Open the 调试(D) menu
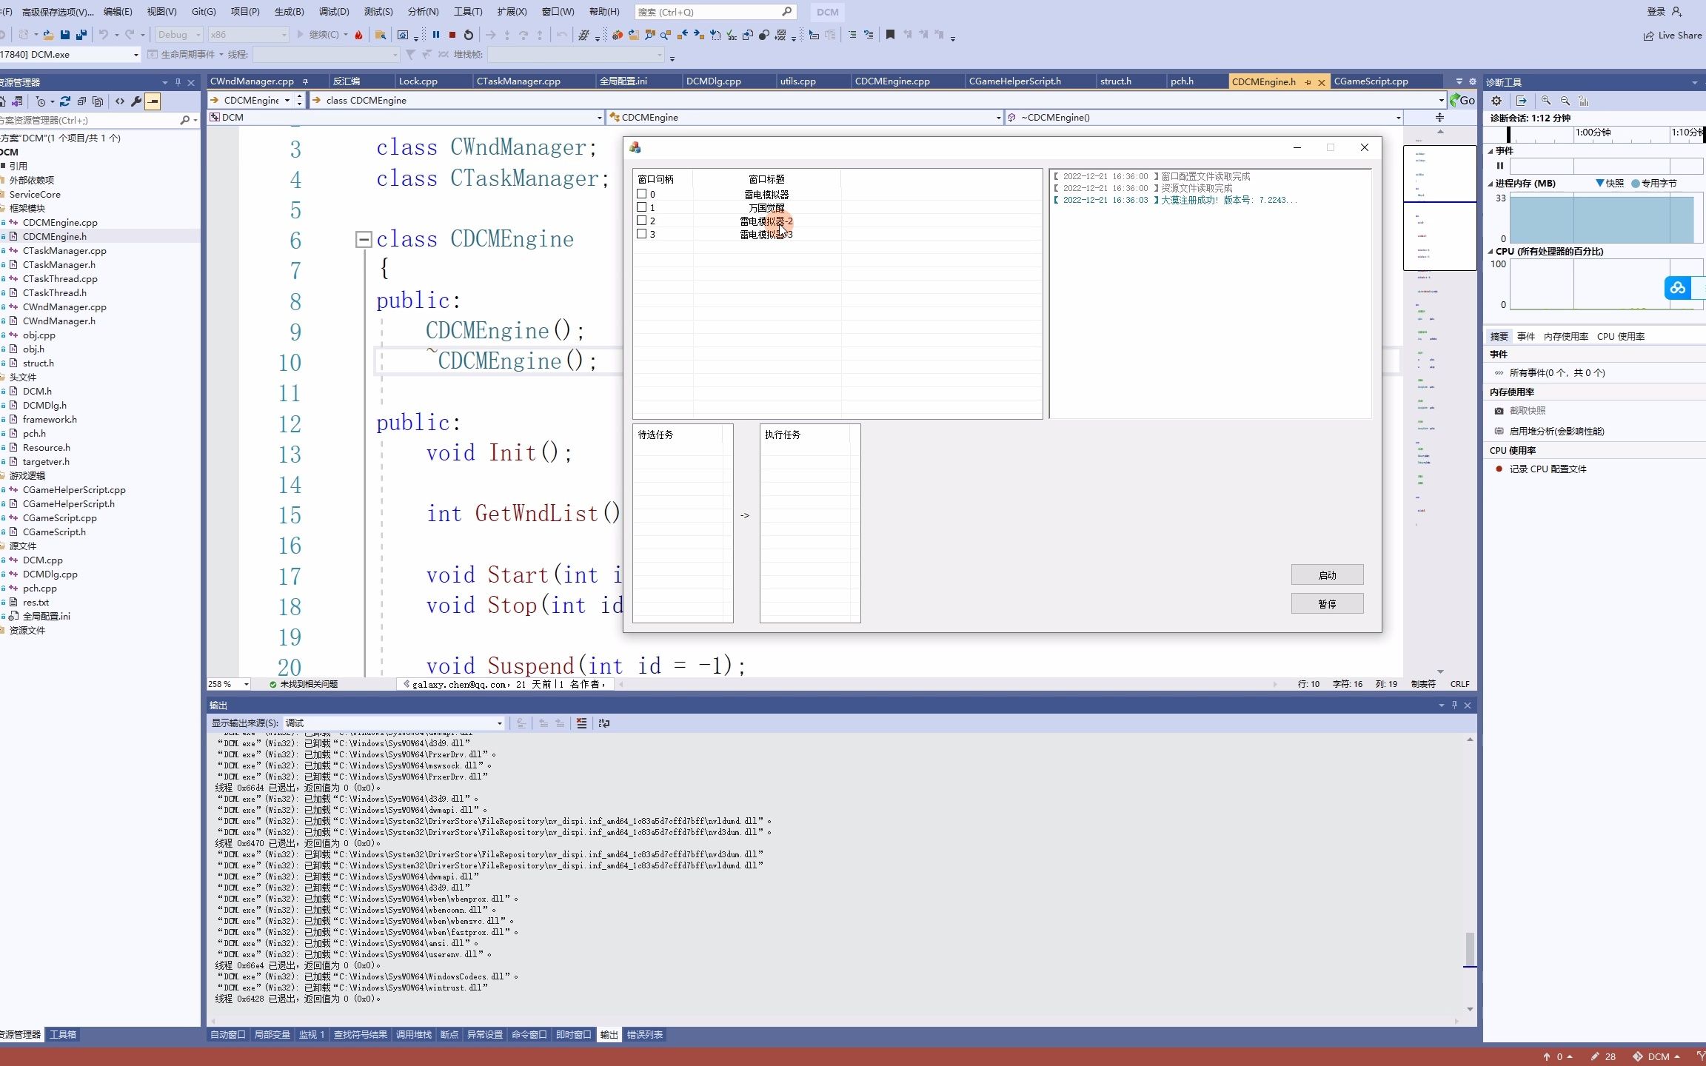Screen dimensions: 1706x1066 [333, 12]
